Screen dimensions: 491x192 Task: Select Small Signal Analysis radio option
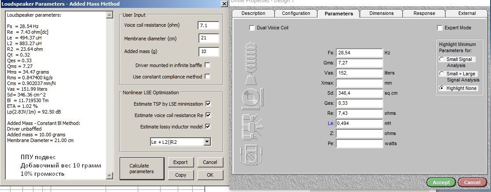tap(442, 59)
